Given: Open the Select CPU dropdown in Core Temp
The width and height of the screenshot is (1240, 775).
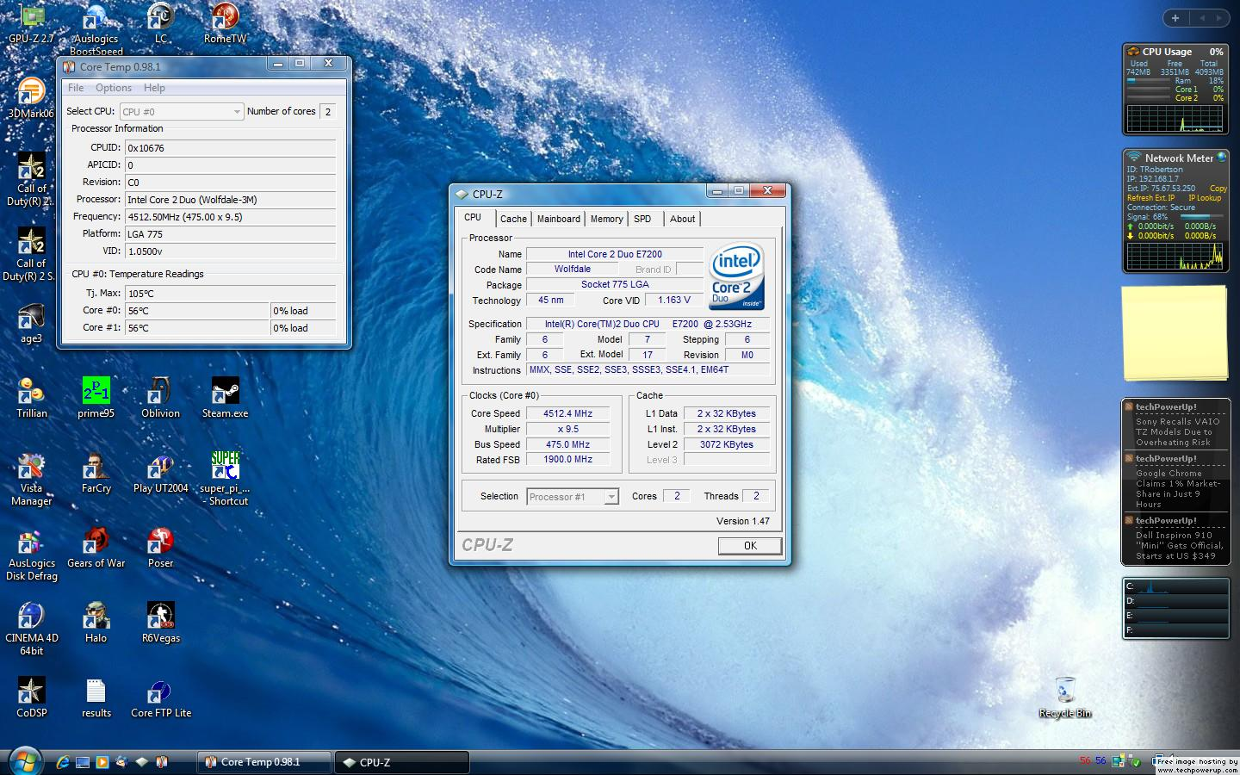Looking at the screenshot, I should click(182, 111).
